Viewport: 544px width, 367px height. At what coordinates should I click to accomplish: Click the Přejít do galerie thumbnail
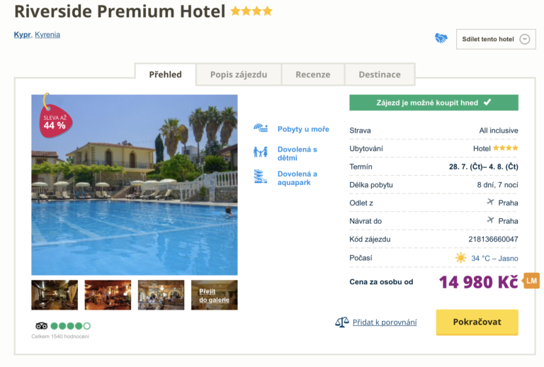point(214,295)
